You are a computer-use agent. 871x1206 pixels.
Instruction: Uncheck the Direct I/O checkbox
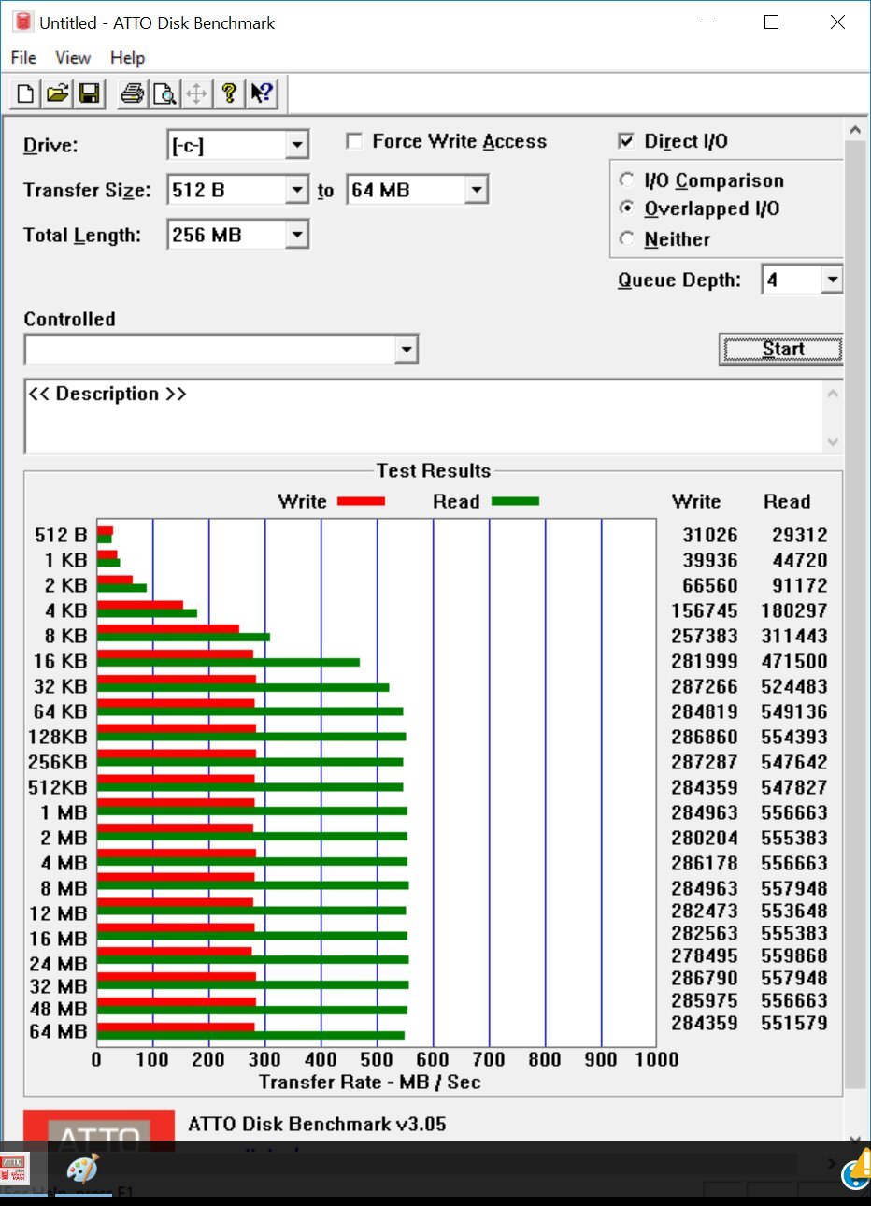[x=626, y=141]
